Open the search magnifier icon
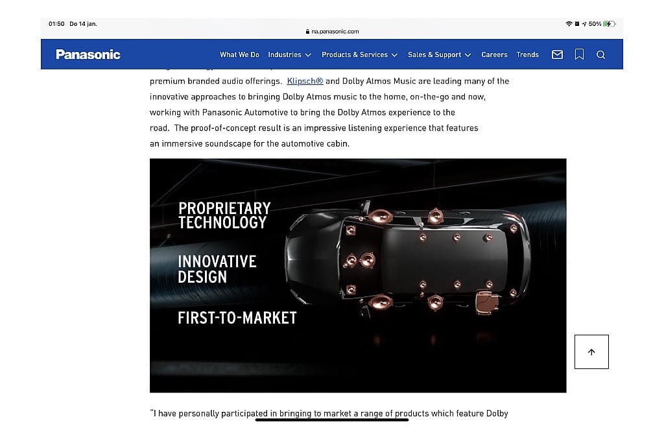This screenshot has height=443, width=664. 600,54
